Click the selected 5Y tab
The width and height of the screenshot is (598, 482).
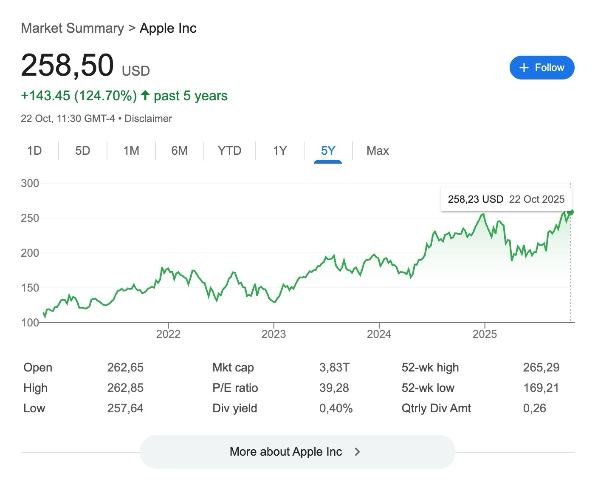coord(328,151)
